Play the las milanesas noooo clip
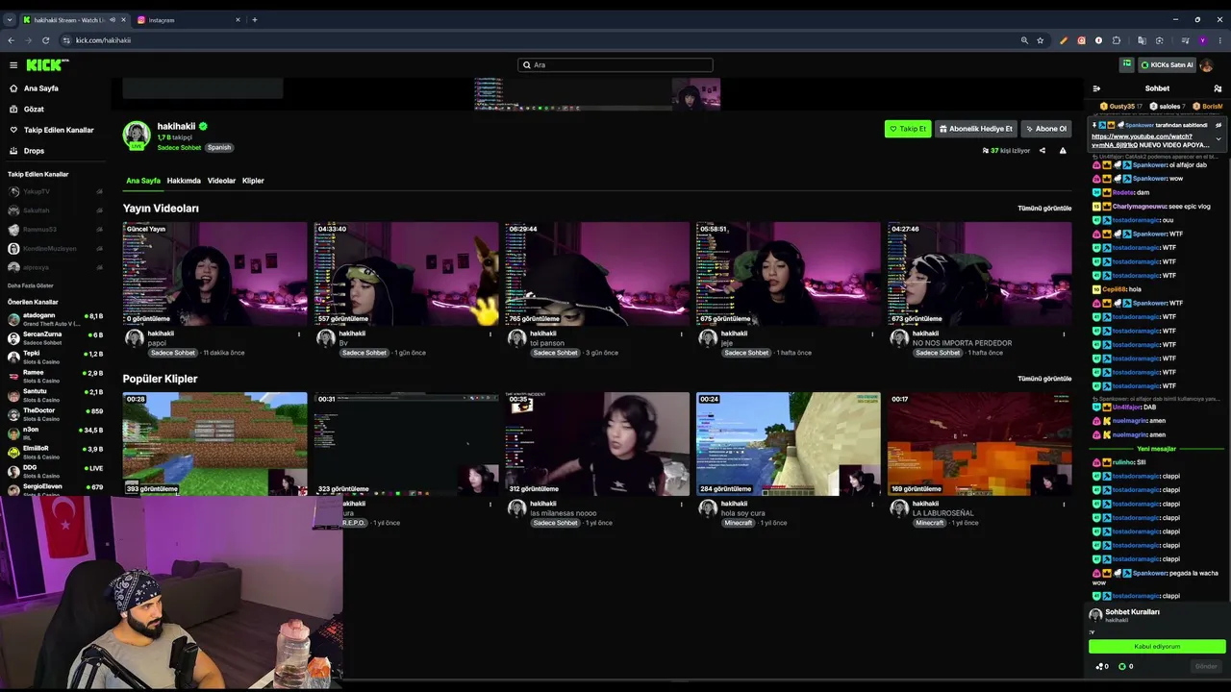The image size is (1231, 692). pyautogui.click(x=597, y=444)
